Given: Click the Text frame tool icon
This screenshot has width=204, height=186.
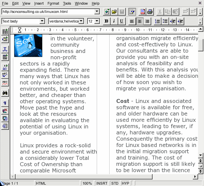Looking at the screenshot, I should pos(5,49).
